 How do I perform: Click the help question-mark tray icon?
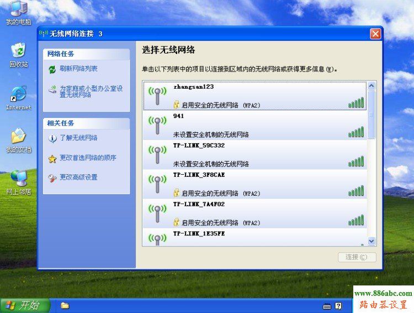tap(338, 306)
